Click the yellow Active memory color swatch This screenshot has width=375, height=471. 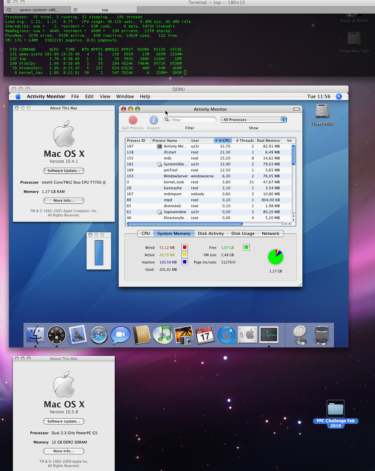tap(185, 255)
